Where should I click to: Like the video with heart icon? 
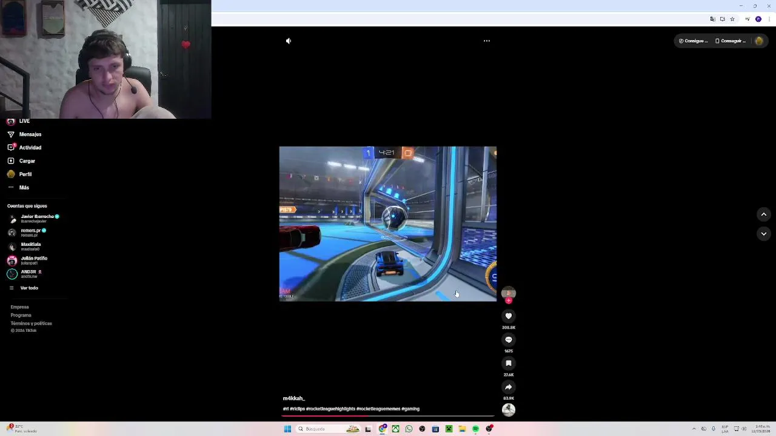tap(509, 316)
